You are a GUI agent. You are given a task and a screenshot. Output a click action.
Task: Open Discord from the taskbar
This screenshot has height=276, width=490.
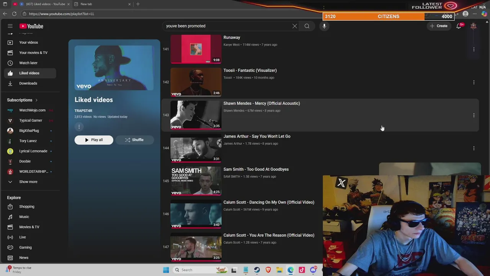coord(313,270)
